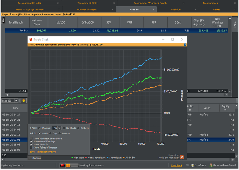
Task: Click the flag icon in status bar
Action: pyautogui.click(x=187, y=165)
